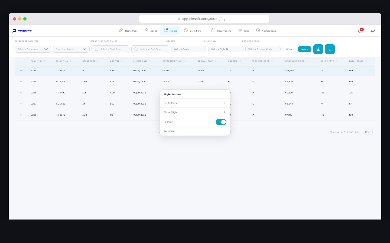Open the Select an Arrival dropdown
This screenshot has height=243, width=390.
coord(71,49)
